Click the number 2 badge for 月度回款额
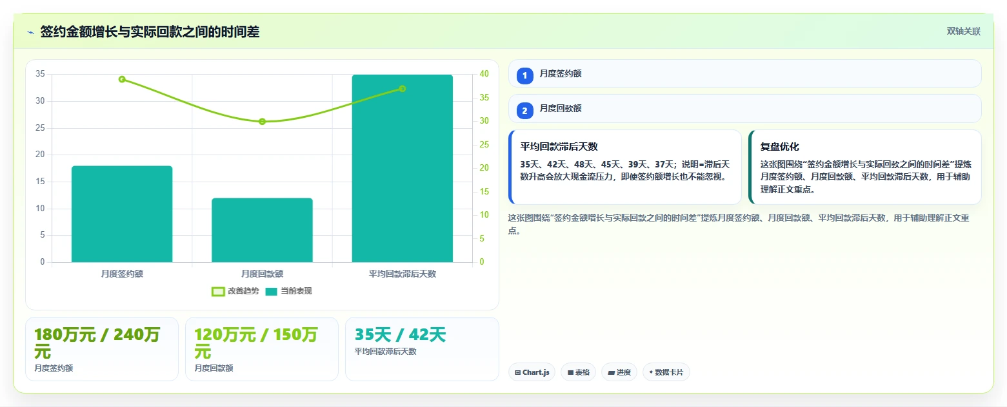The height and width of the screenshot is (407, 1007). (x=524, y=111)
